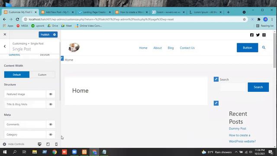Click the Home breadcrumb text
277x156 pixels.
69,60
